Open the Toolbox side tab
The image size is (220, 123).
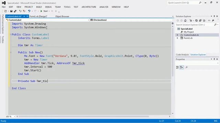[3, 39]
